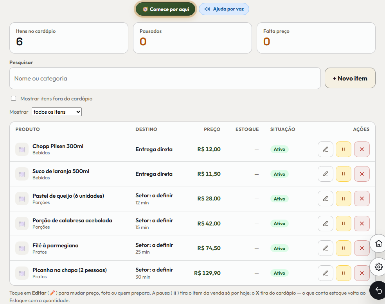
Task: Edit Porção de calabresa acebolada
Action: pos(326,224)
